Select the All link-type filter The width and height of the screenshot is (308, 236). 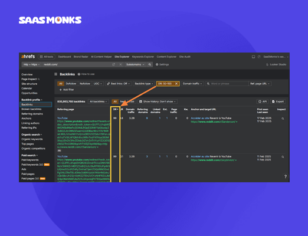coord(61,84)
